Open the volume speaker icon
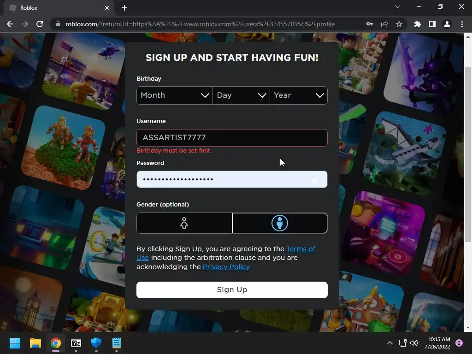 point(414,343)
